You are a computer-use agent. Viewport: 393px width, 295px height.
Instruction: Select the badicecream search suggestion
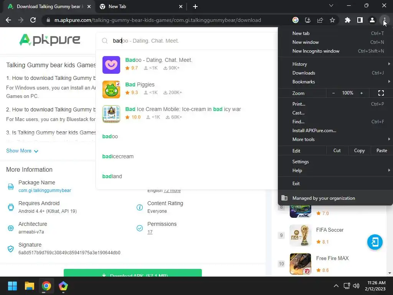[118, 156]
